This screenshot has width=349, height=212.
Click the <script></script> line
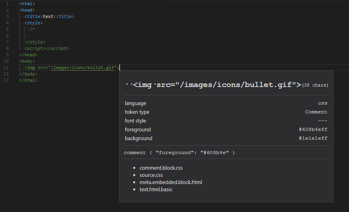(47, 48)
